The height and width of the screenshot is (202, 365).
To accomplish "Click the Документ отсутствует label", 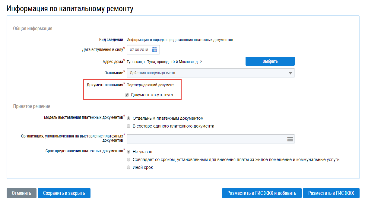I will (152, 95).
